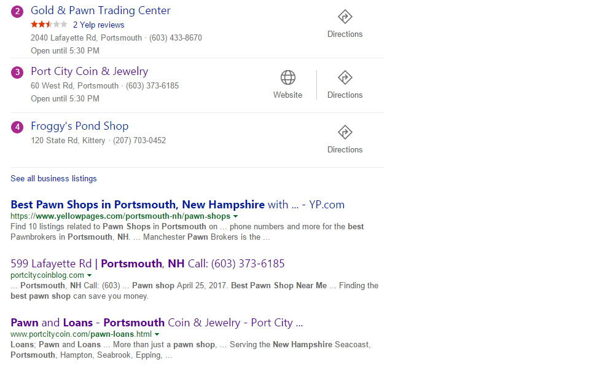Click the purple number 4 map marker
This screenshot has height=370, width=605.
coord(17,127)
